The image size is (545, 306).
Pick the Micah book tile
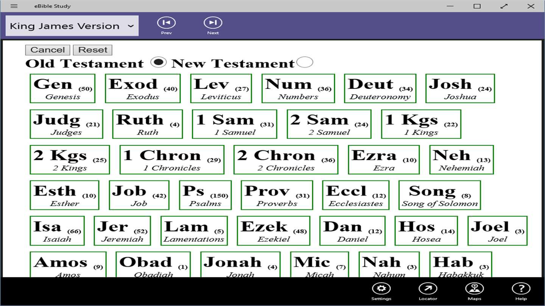[319, 264]
